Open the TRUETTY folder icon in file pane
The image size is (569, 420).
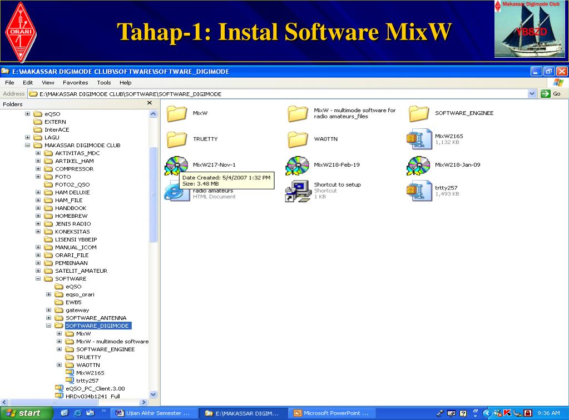[x=177, y=139]
